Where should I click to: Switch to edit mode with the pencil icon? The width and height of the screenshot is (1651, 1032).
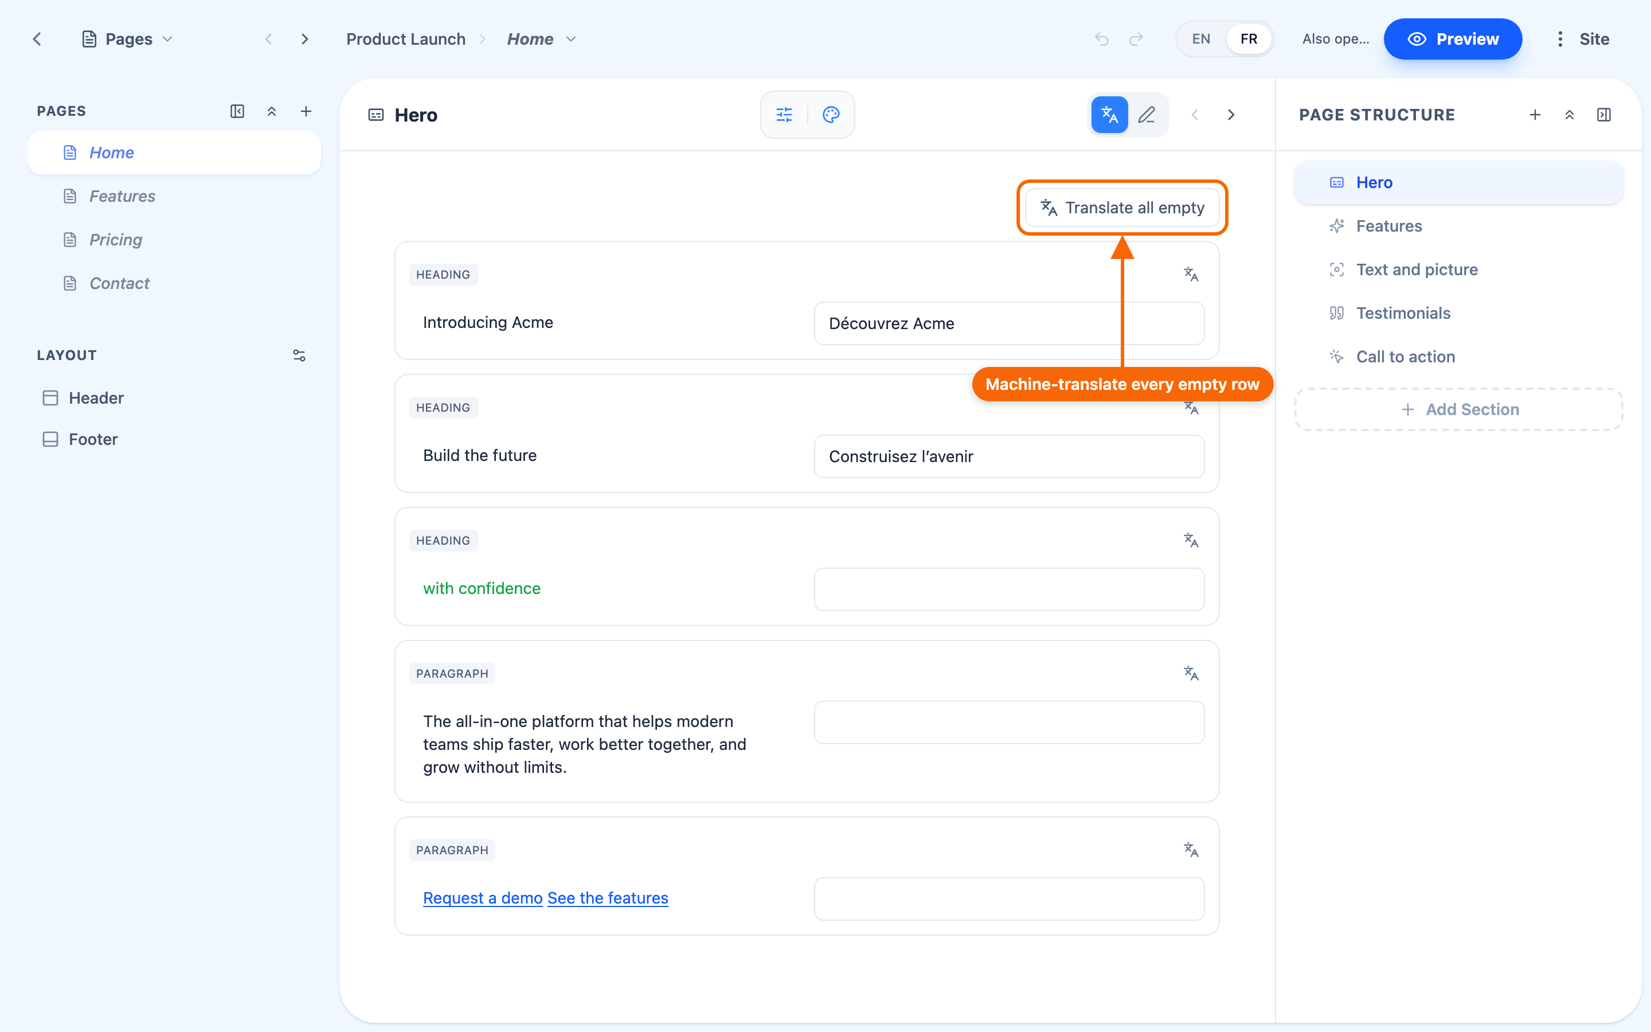point(1147,115)
